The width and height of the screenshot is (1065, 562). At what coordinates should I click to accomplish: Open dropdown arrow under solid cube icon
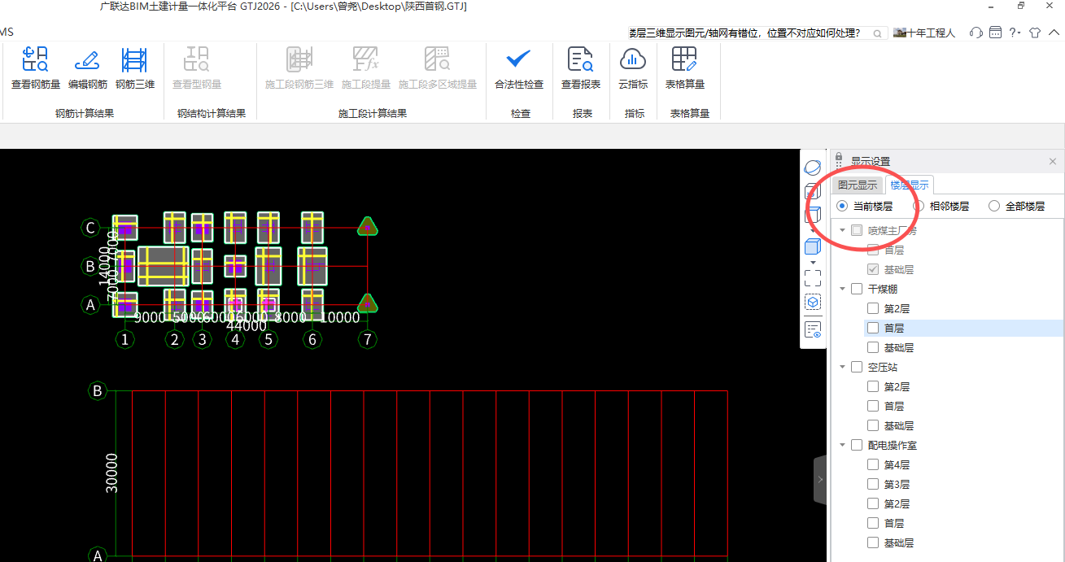tap(813, 262)
